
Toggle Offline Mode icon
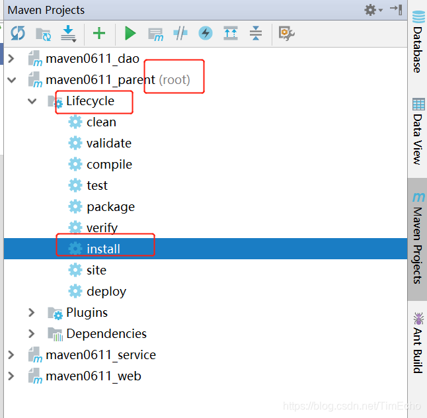[x=180, y=33]
